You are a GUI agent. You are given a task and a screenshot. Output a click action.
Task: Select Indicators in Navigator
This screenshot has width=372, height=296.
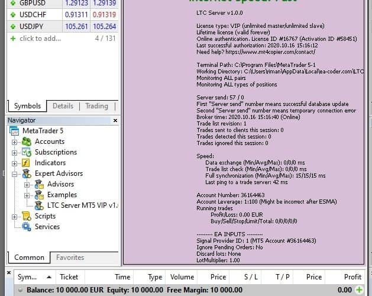50,163
